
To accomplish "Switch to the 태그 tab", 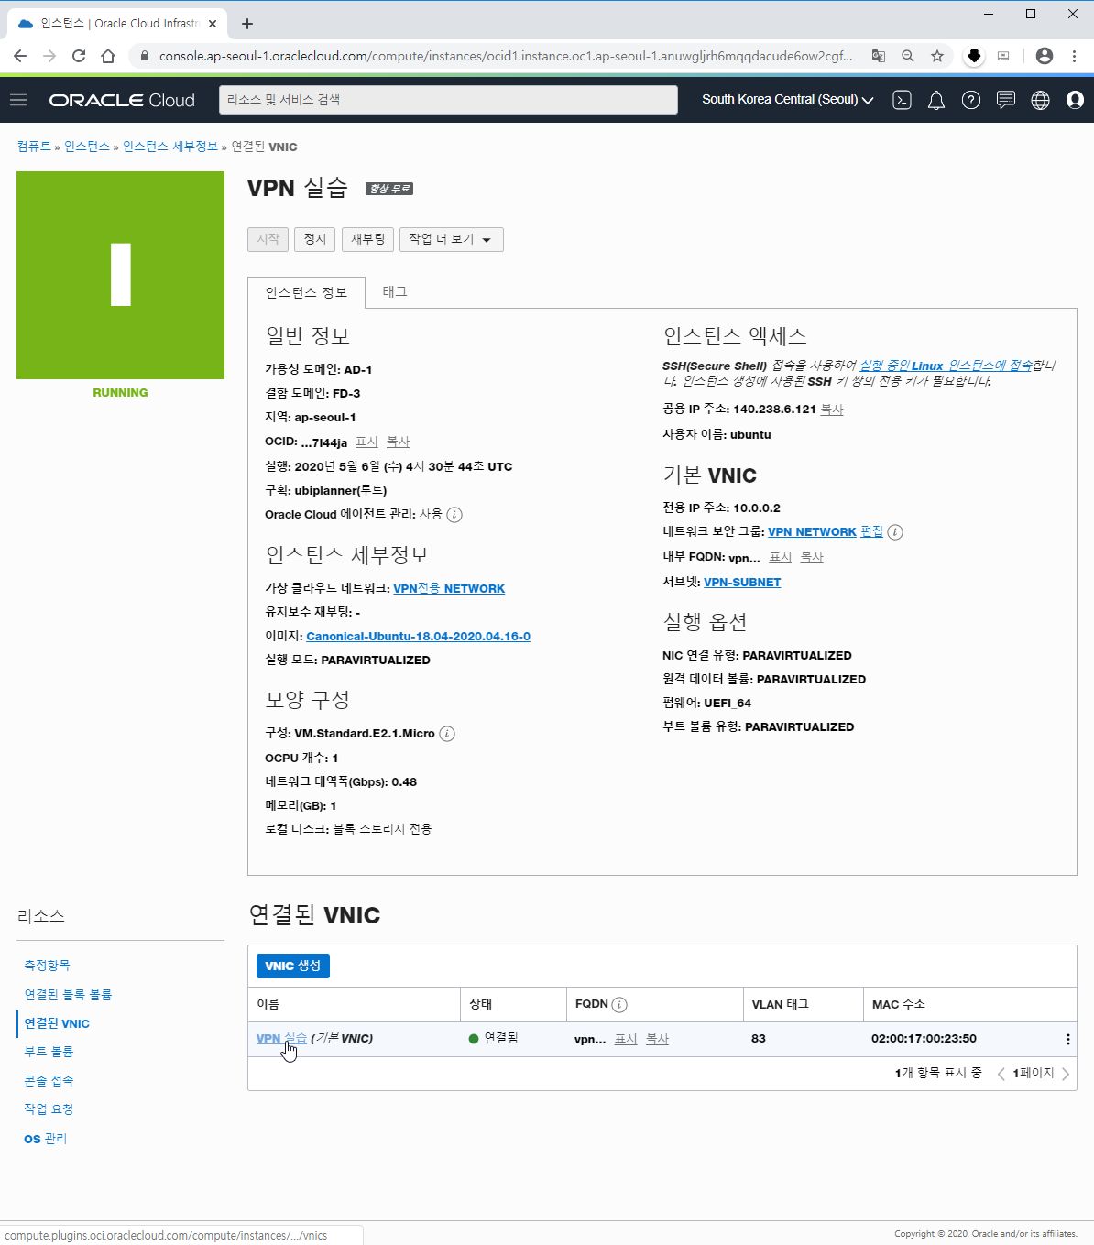I will pos(395,291).
